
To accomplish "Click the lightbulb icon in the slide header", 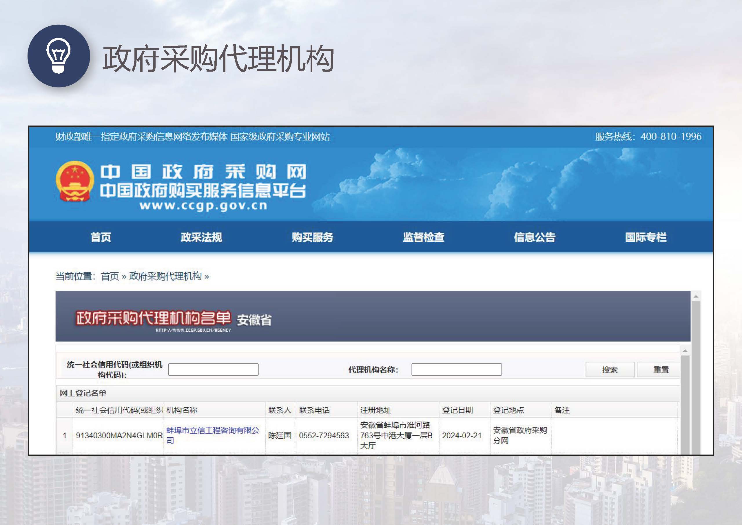I will 59,56.
